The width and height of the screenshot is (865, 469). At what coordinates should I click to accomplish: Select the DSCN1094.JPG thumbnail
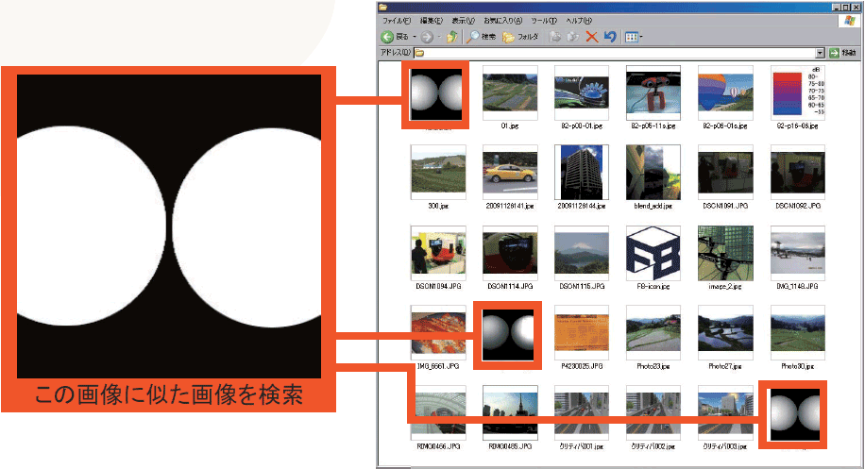438,253
